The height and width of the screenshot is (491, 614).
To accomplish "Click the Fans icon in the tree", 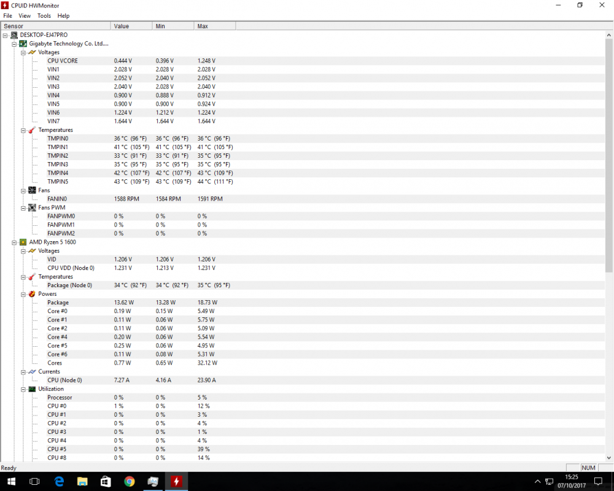I will (32, 190).
